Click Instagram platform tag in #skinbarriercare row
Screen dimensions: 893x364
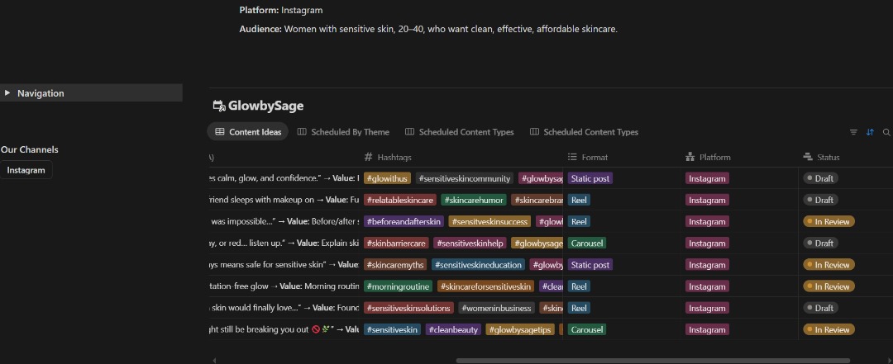(x=707, y=243)
